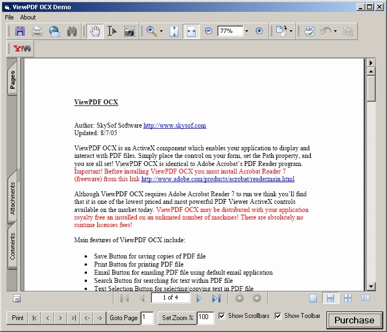This screenshot has width=387, height=332.
Task: Click the 1 of 4 page number field
Action: [x=171, y=298]
